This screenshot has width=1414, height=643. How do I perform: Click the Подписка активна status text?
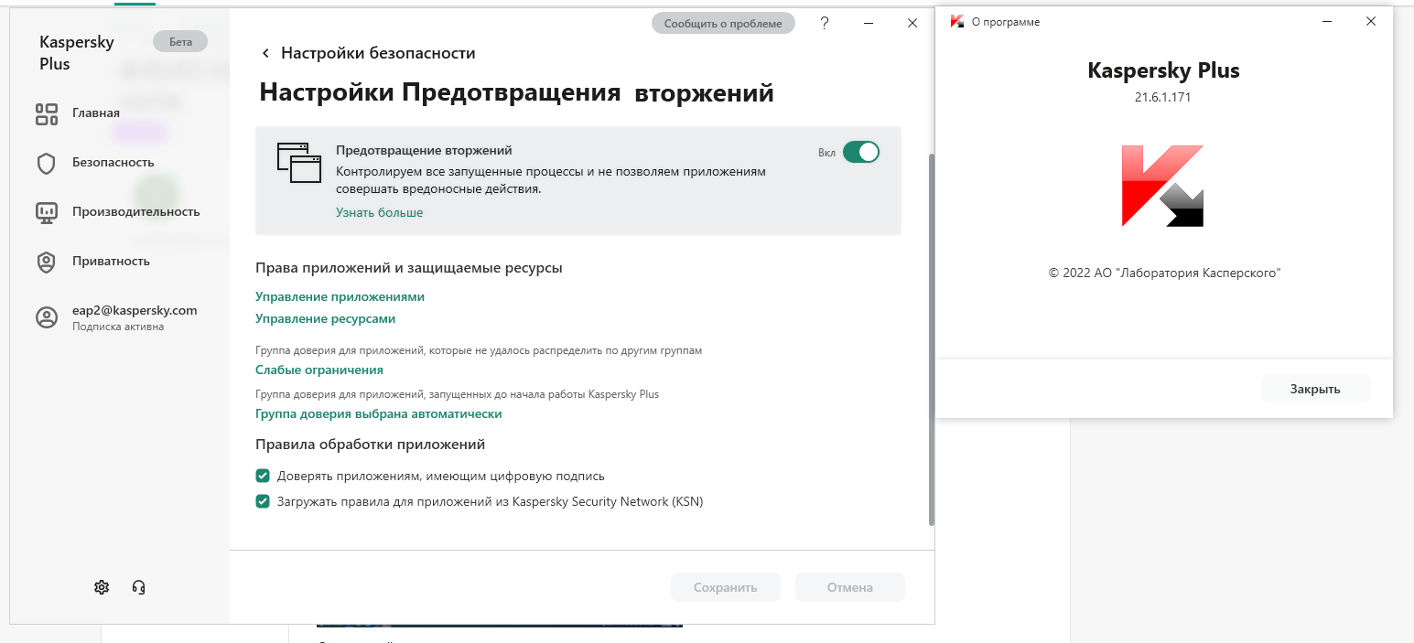click(x=118, y=327)
